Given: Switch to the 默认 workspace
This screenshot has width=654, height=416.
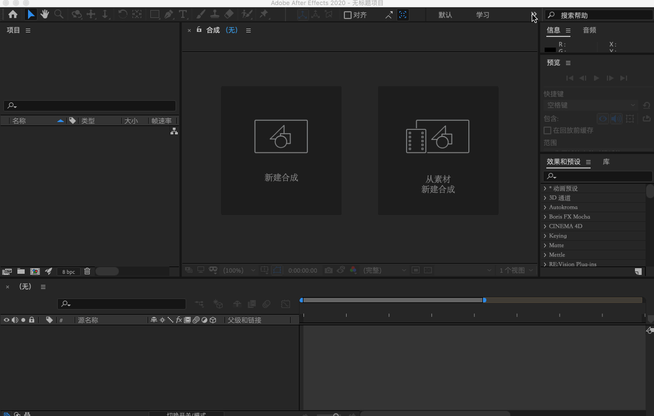Looking at the screenshot, I should [x=445, y=15].
